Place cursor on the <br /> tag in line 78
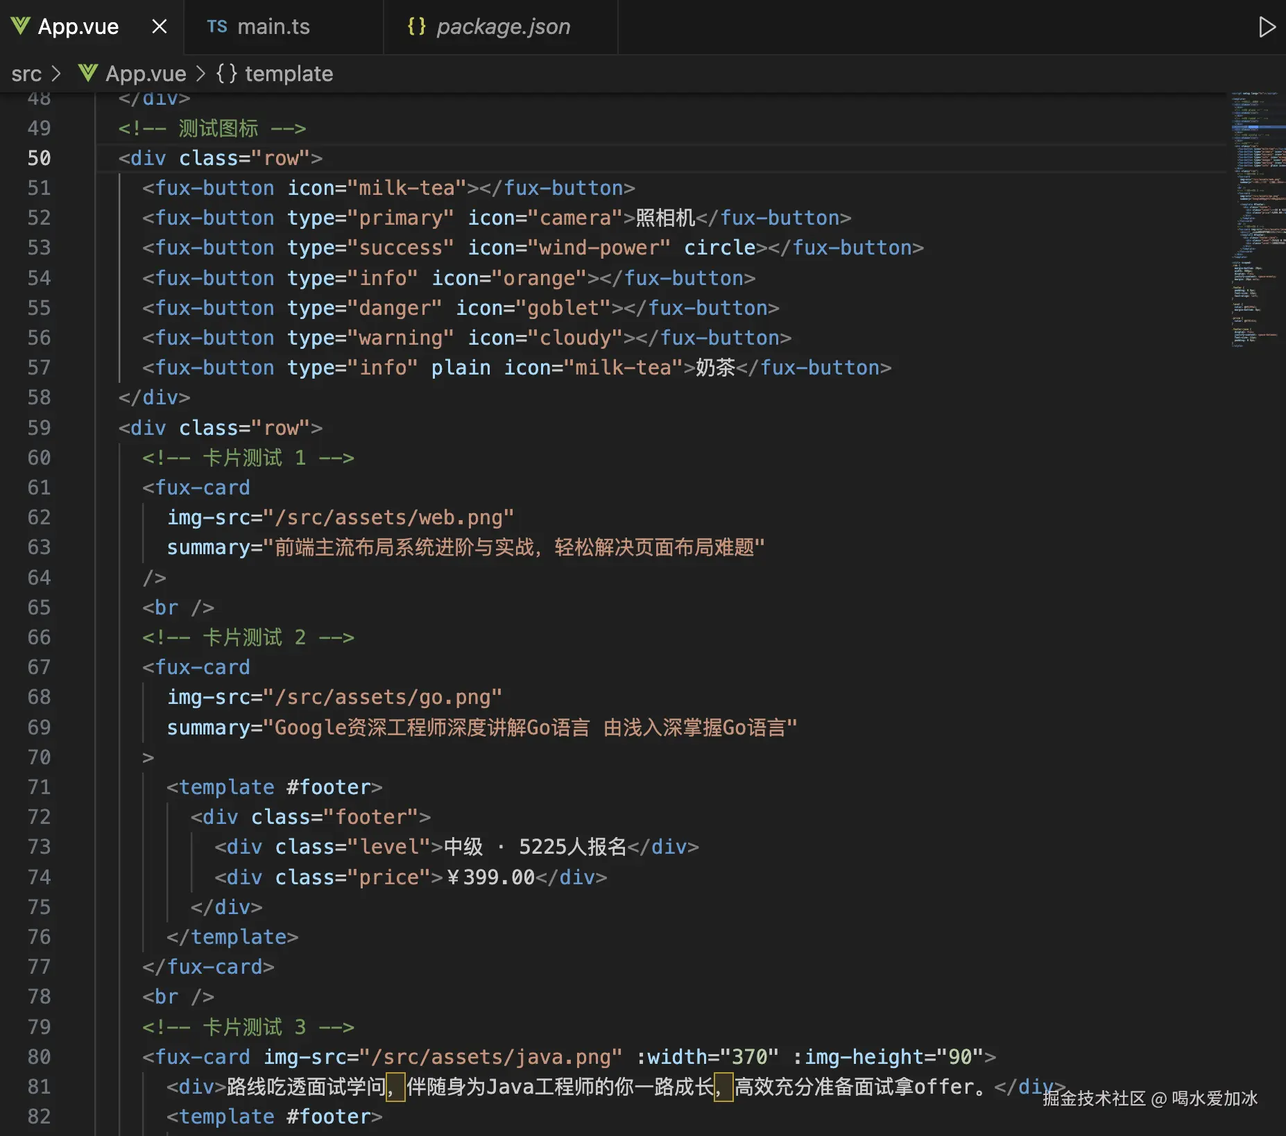Viewport: 1286px width, 1136px height. coord(178,997)
